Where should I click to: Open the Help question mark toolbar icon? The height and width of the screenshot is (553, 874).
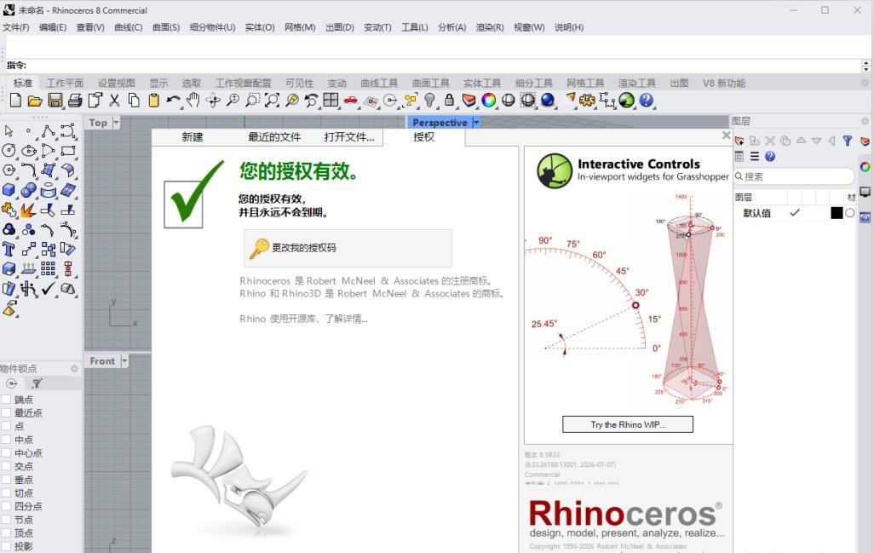[646, 101]
